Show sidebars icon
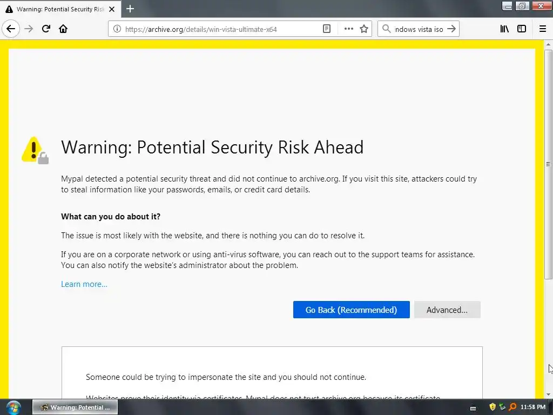This screenshot has height=415, width=553. point(522,29)
